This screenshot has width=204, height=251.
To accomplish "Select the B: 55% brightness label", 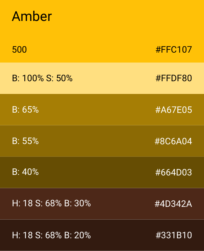I will coord(25,141).
